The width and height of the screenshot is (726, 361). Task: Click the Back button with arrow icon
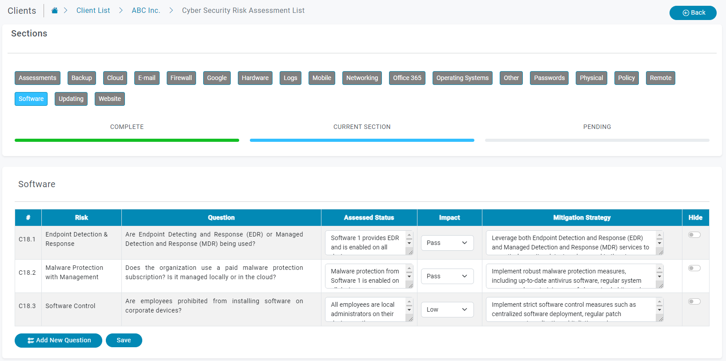(x=693, y=12)
